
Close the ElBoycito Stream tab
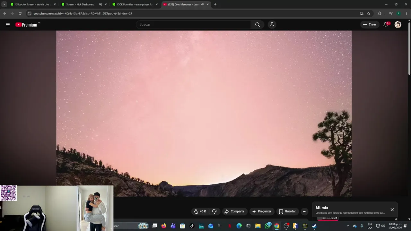[55, 4]
